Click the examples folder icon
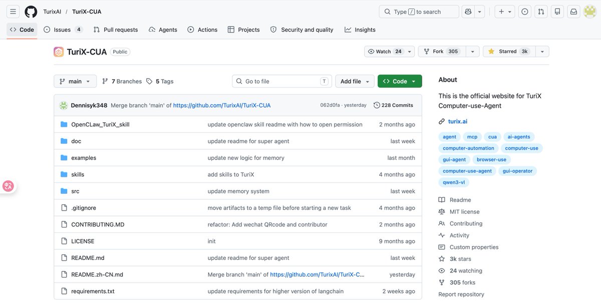 tap(64, 157)
